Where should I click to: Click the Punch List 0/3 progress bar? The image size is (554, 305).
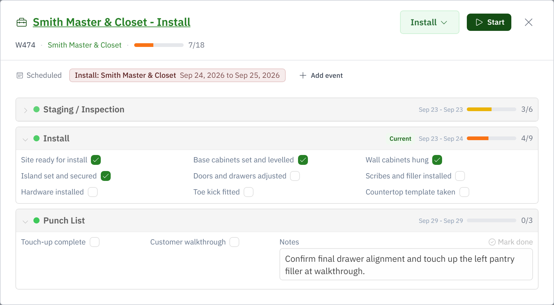[492, 220]
